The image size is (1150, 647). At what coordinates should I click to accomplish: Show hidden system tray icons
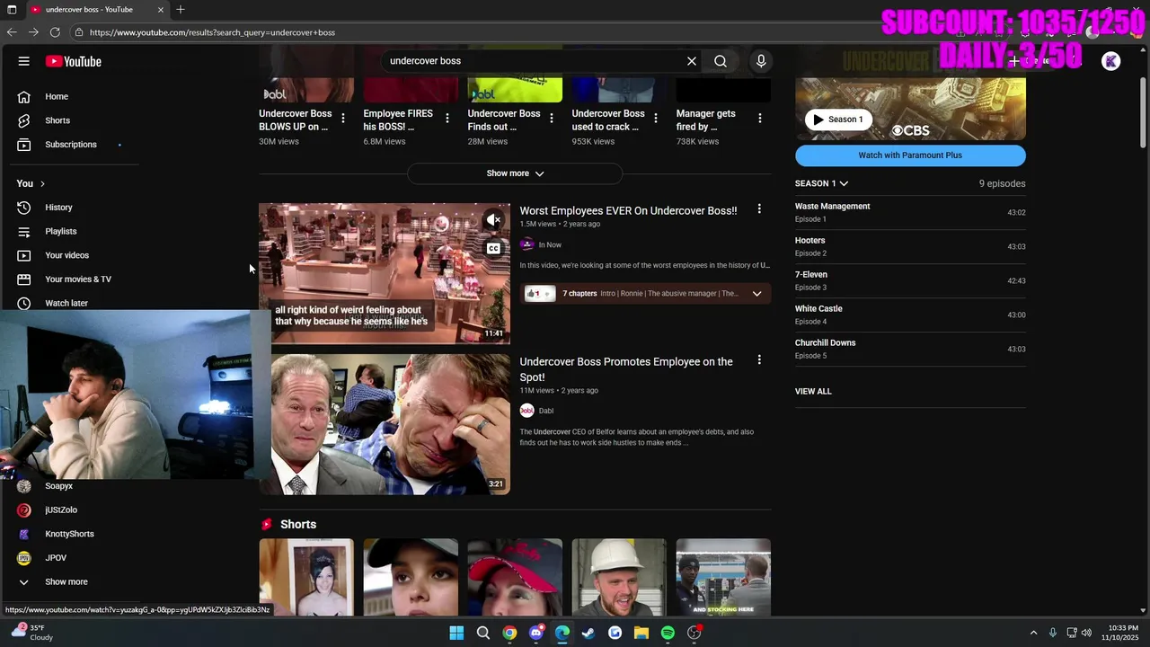pos(1034,633)
